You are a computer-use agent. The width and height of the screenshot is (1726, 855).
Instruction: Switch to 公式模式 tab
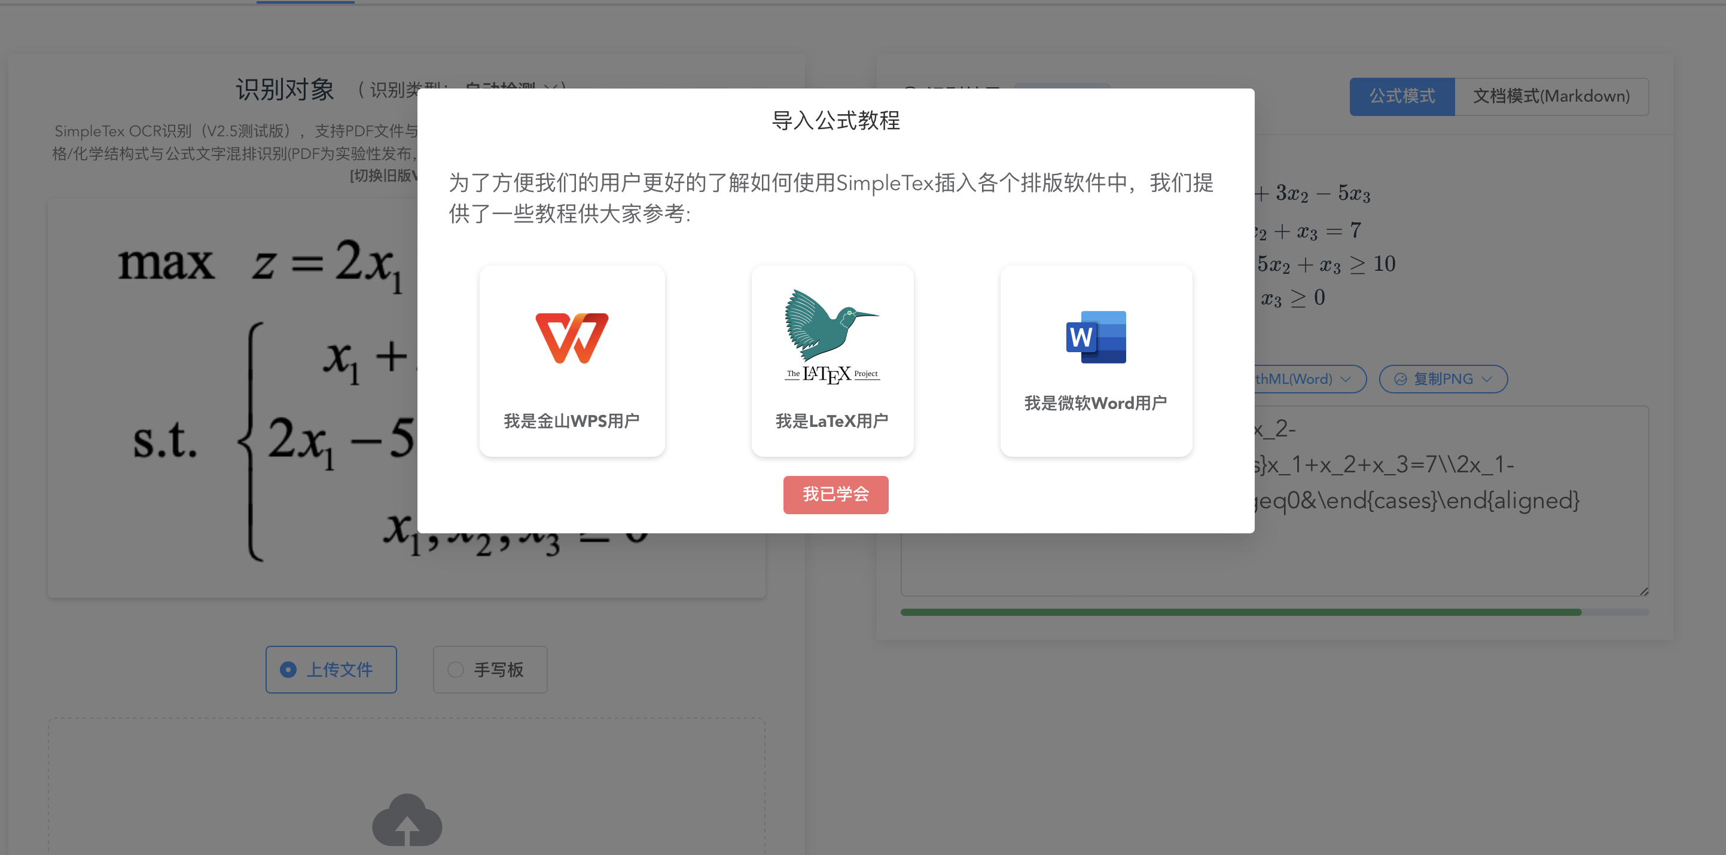point(1402,96)
